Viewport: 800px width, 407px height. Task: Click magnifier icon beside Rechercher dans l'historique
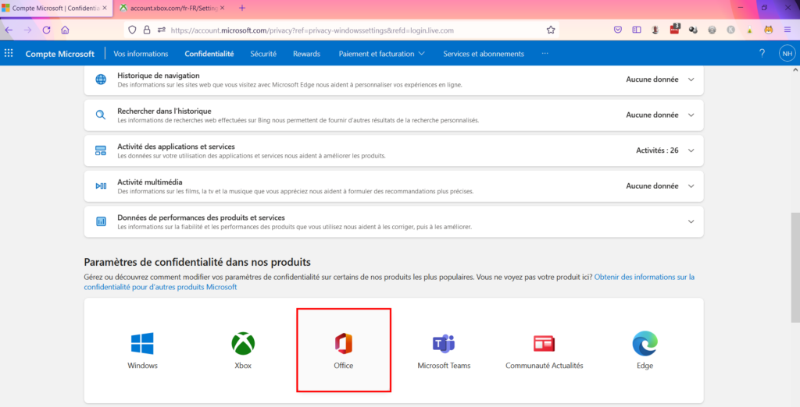coord(101,115)
